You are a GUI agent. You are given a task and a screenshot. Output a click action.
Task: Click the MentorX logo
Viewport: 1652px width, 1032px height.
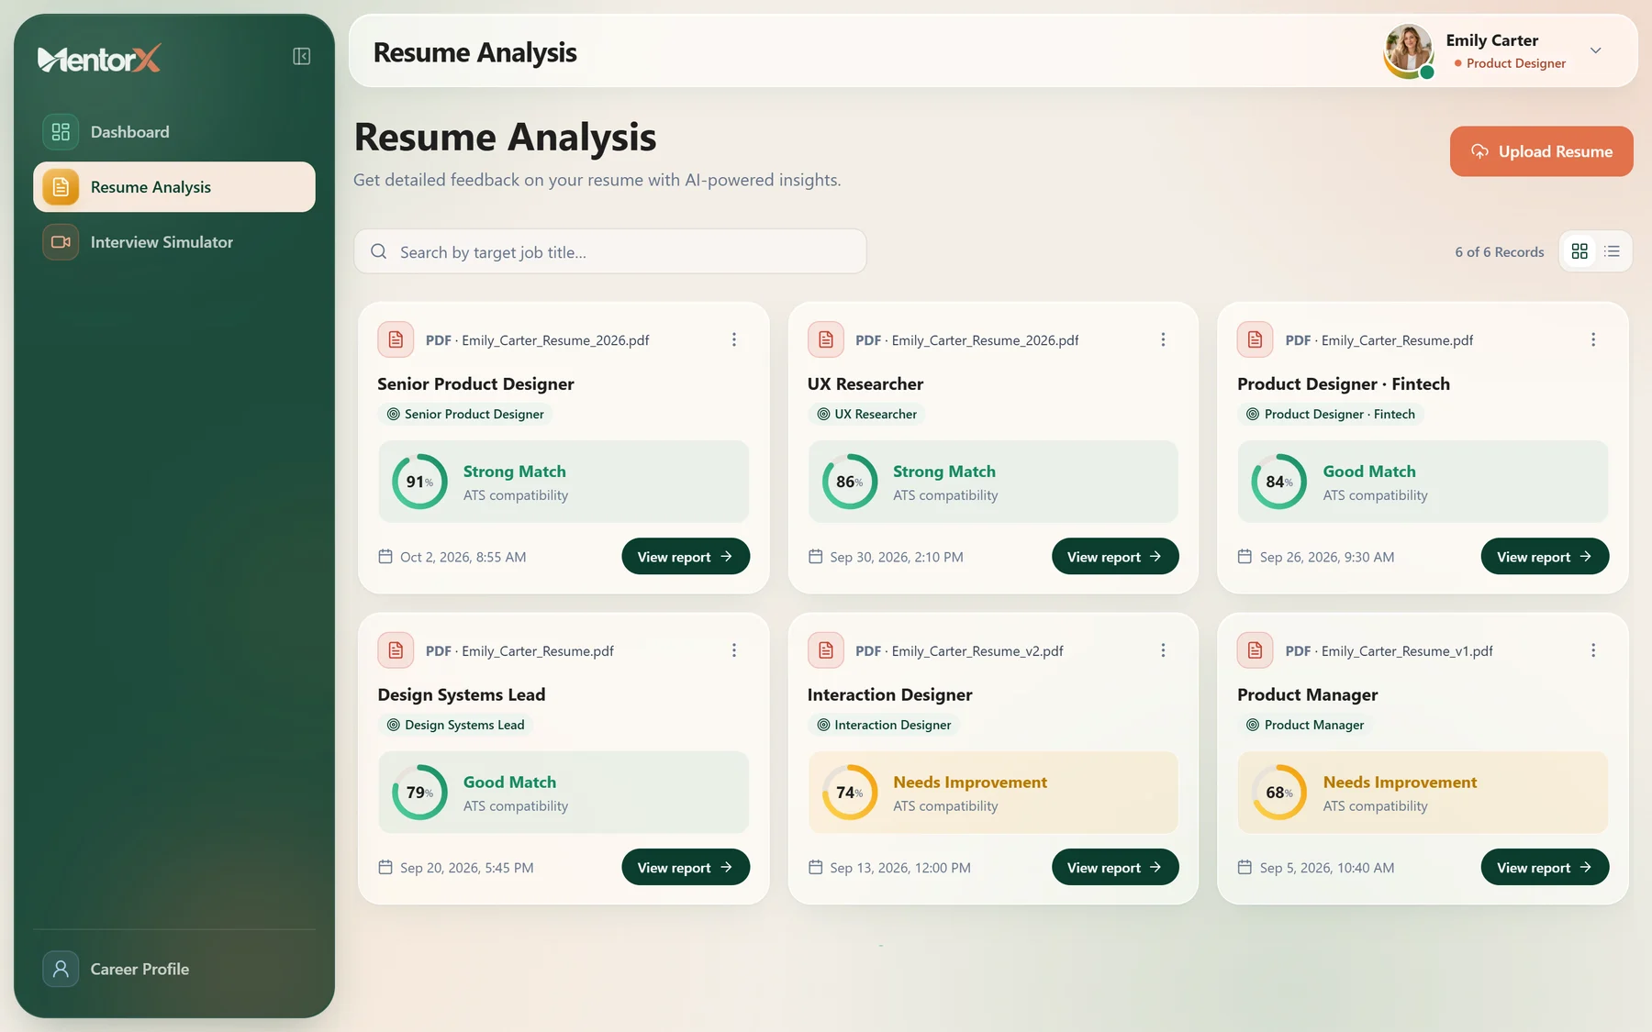pos(99,59)
